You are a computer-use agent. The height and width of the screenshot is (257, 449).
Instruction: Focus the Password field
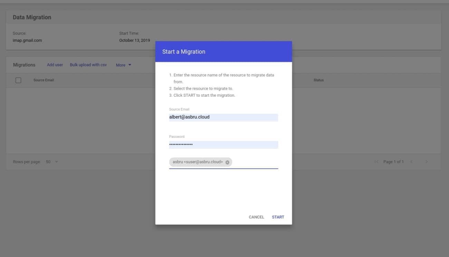pyautogui.click(x=223, y=144)
